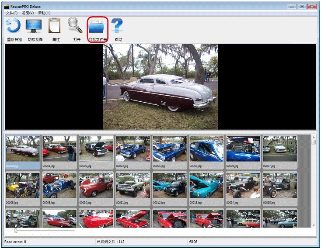Click the thumbnail size slider handle
Image resolution: width=321 pixels, height=249 pixels.
(x=15, y=231)
